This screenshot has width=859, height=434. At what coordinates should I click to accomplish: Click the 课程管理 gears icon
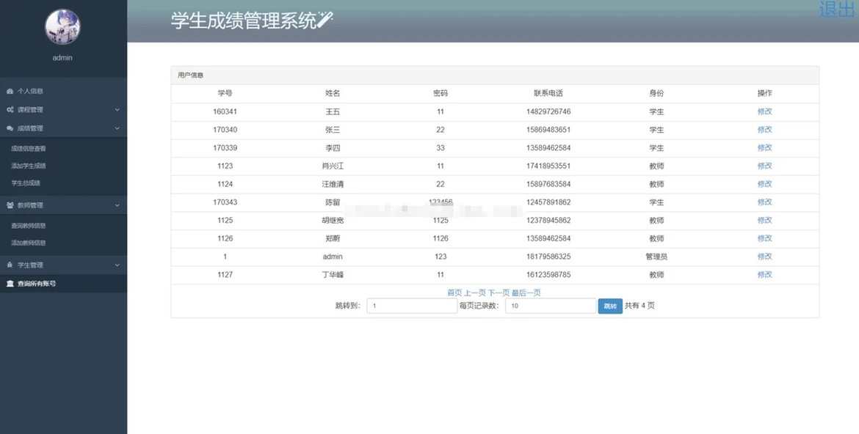[10, 110]
